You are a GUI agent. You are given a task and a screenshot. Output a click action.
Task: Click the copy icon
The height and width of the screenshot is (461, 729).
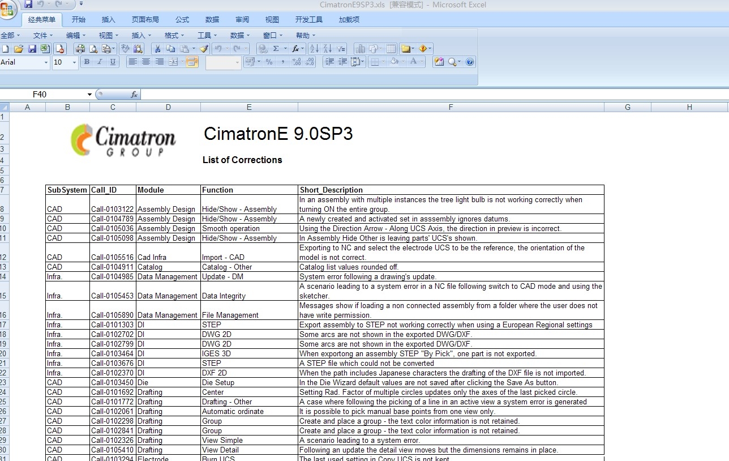170,49
